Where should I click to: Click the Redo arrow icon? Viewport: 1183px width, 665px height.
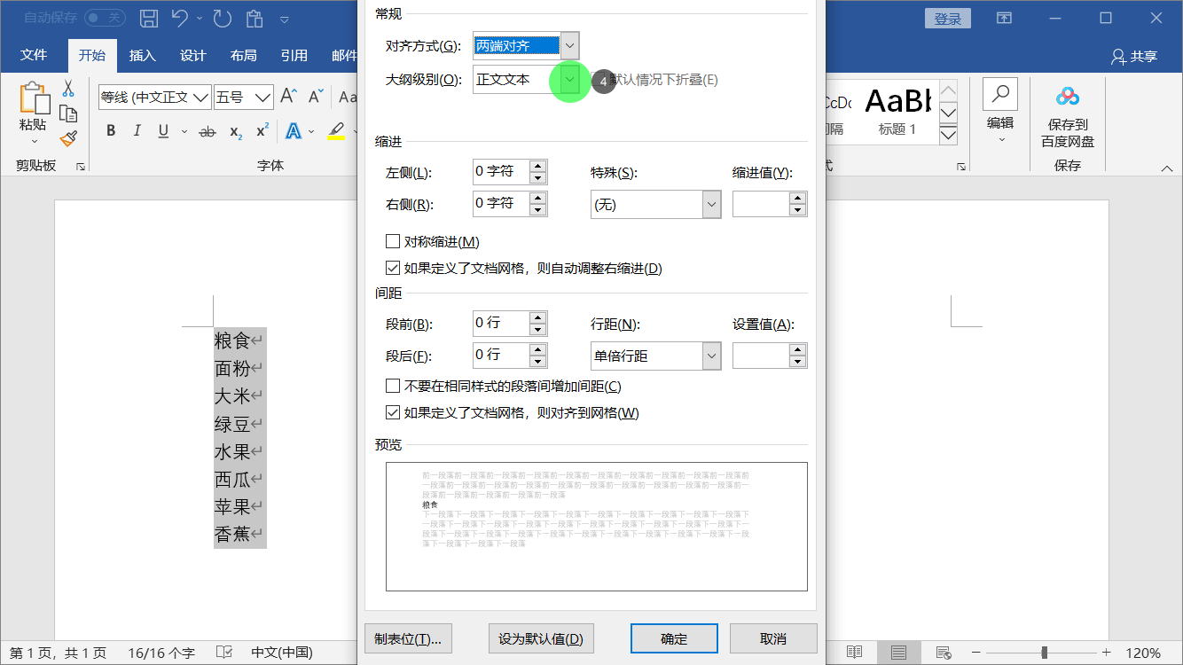[x=222, y=18]
